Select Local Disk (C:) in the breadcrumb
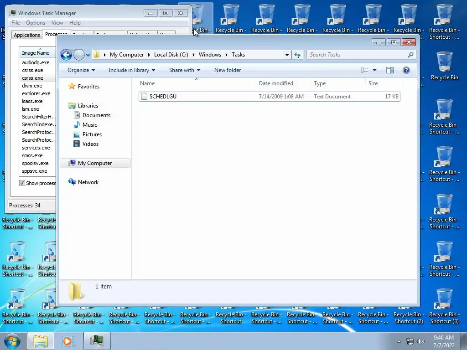 (171, 55)
